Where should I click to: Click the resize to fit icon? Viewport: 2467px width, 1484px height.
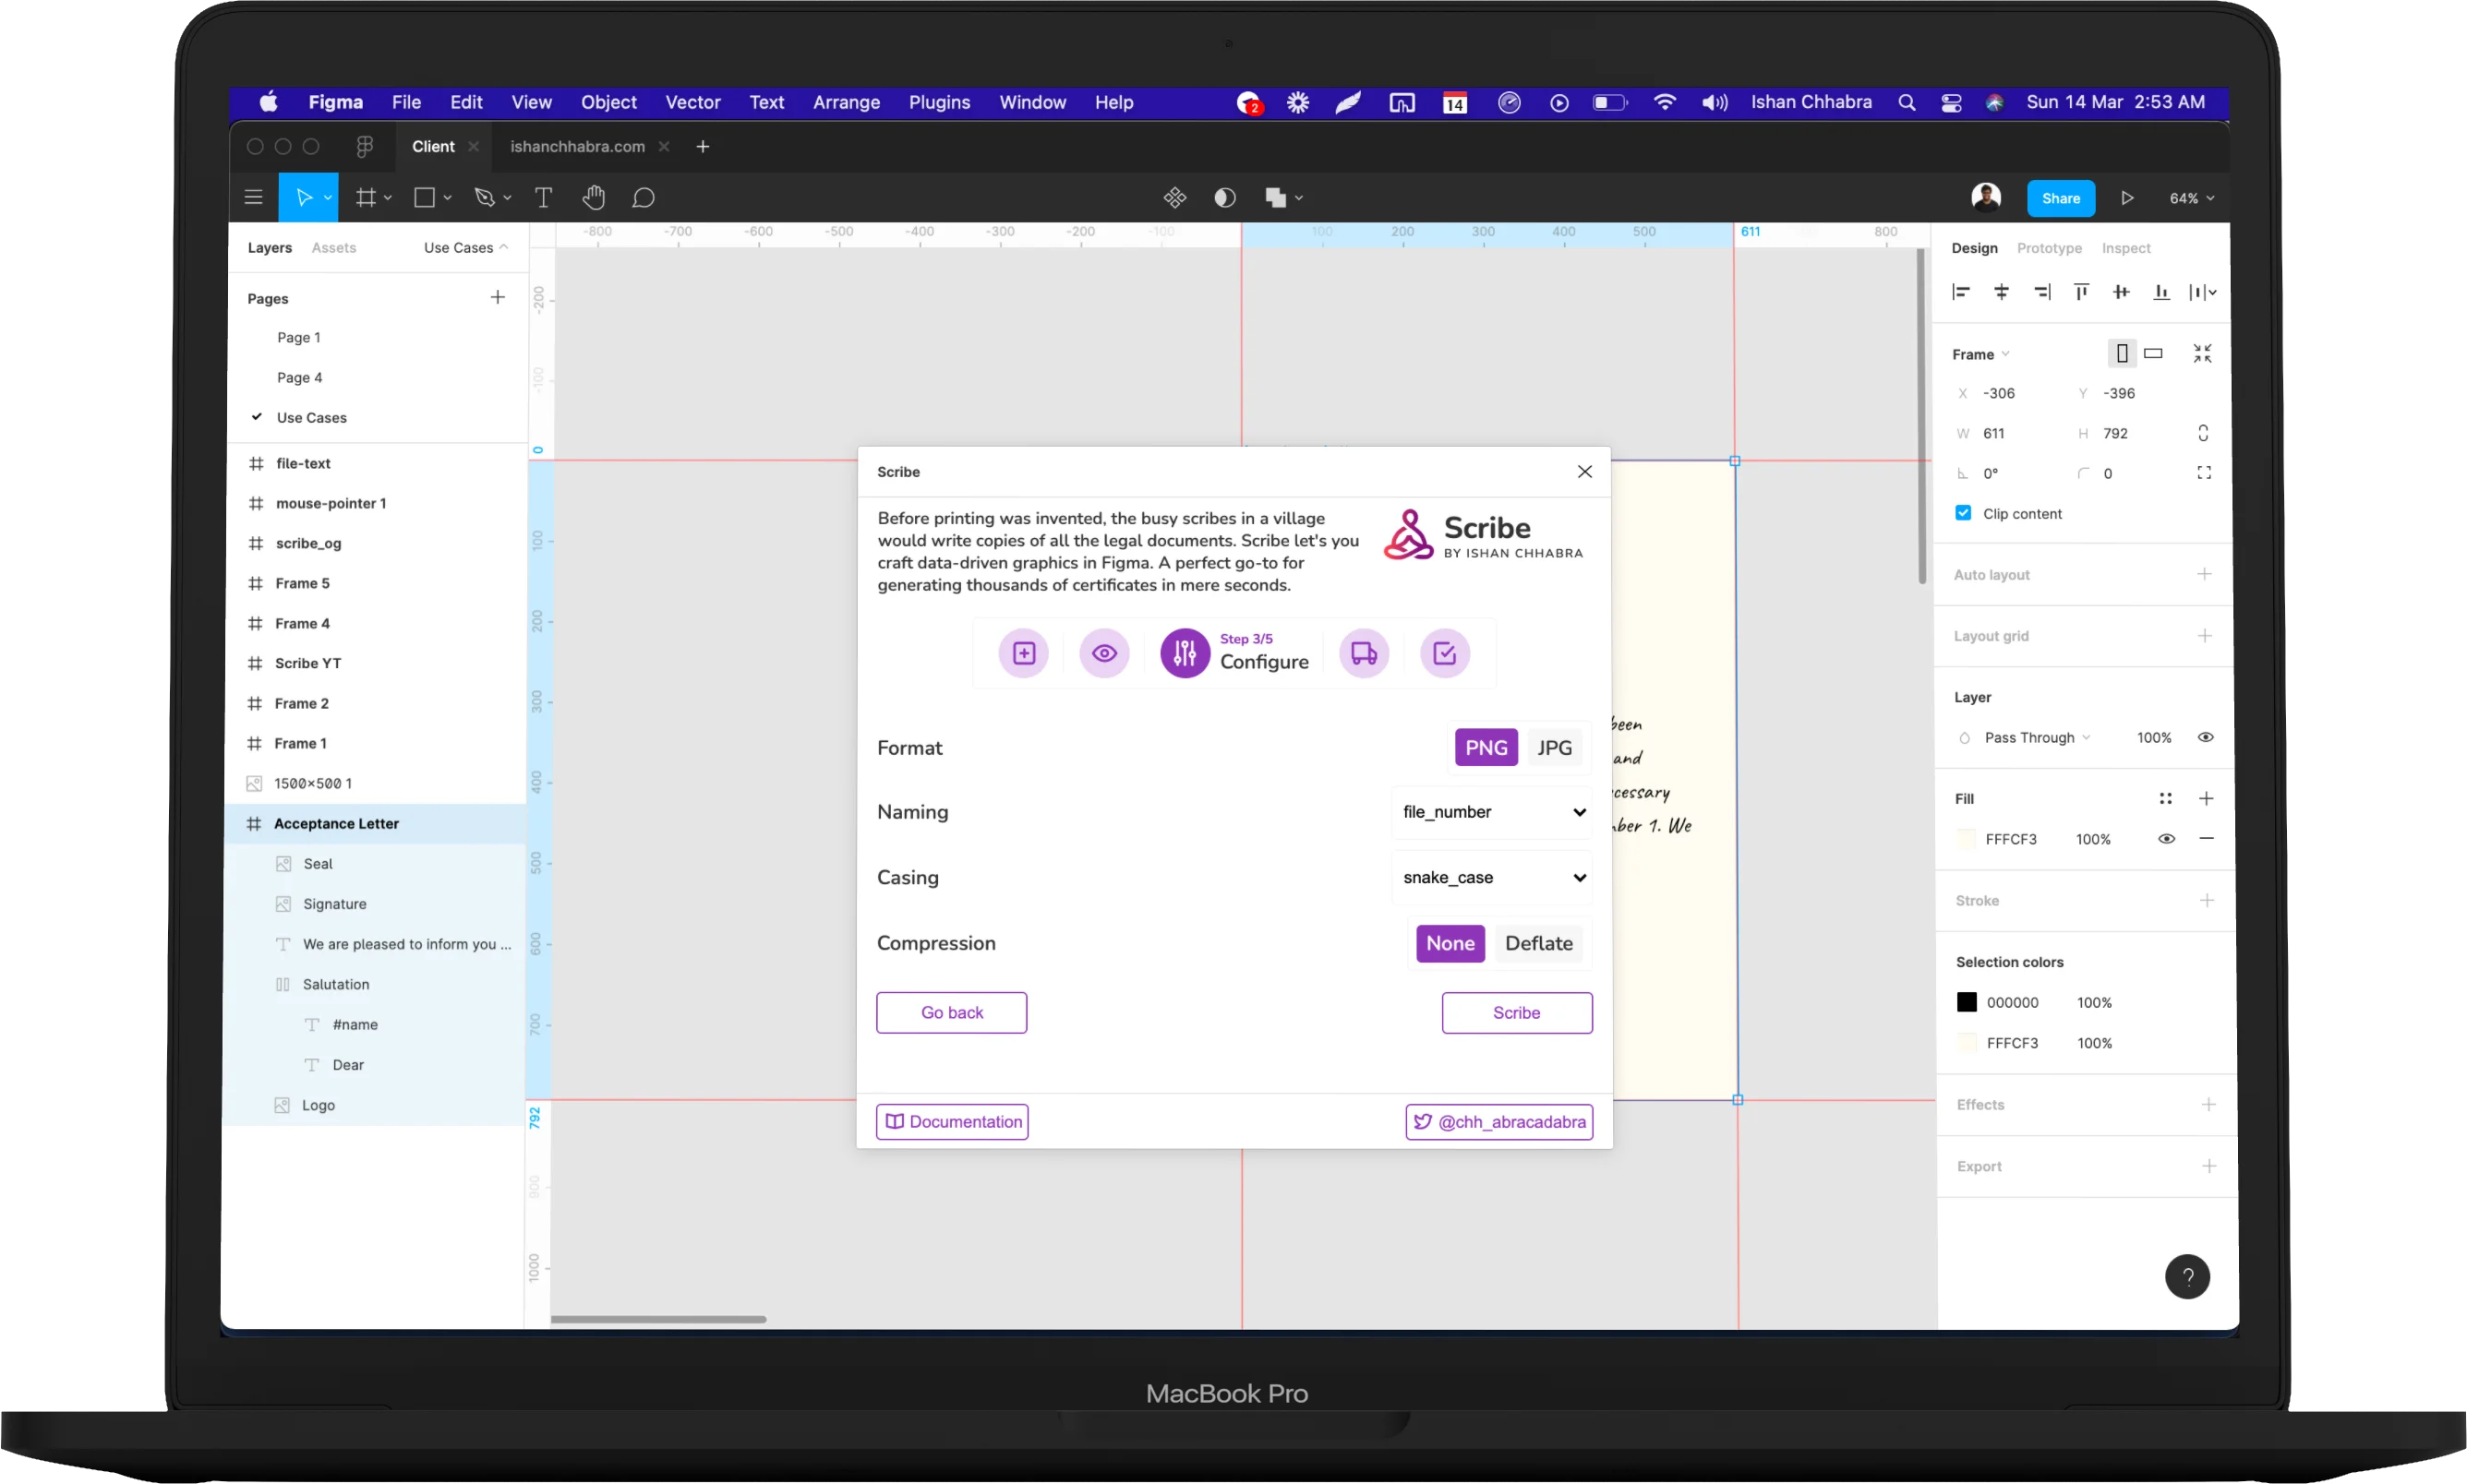[2202, 353]
